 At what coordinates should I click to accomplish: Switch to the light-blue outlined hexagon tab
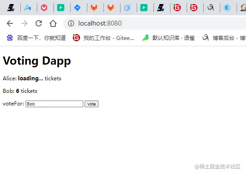127,7
